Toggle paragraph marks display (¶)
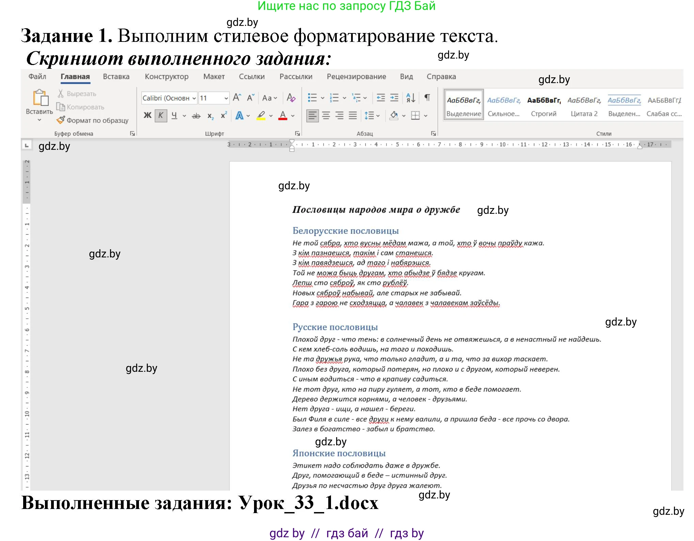Viewport: 694px width, 541px height. 426,98
